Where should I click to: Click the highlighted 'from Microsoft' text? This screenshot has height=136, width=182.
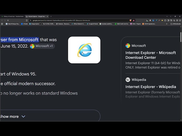(x=23, y=40)
